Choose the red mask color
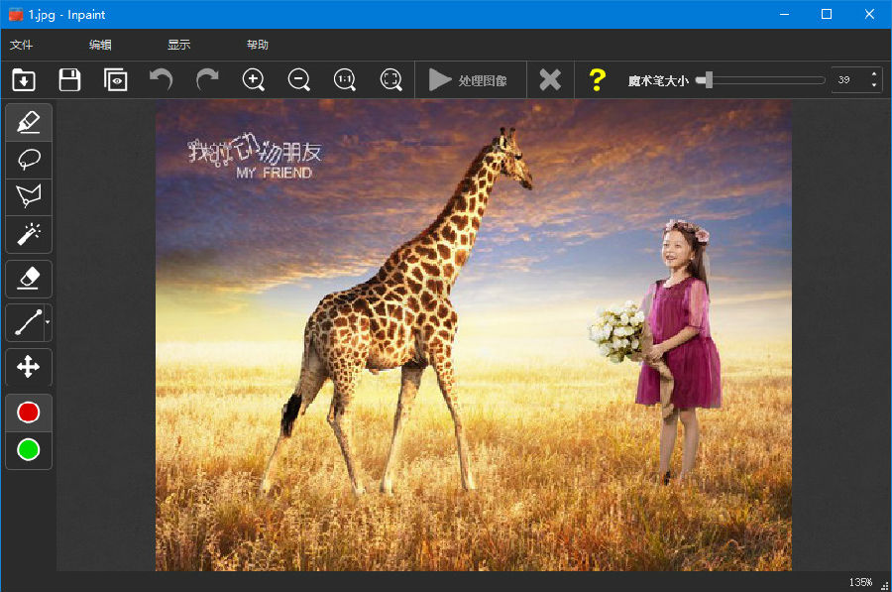 click(29, 413)
